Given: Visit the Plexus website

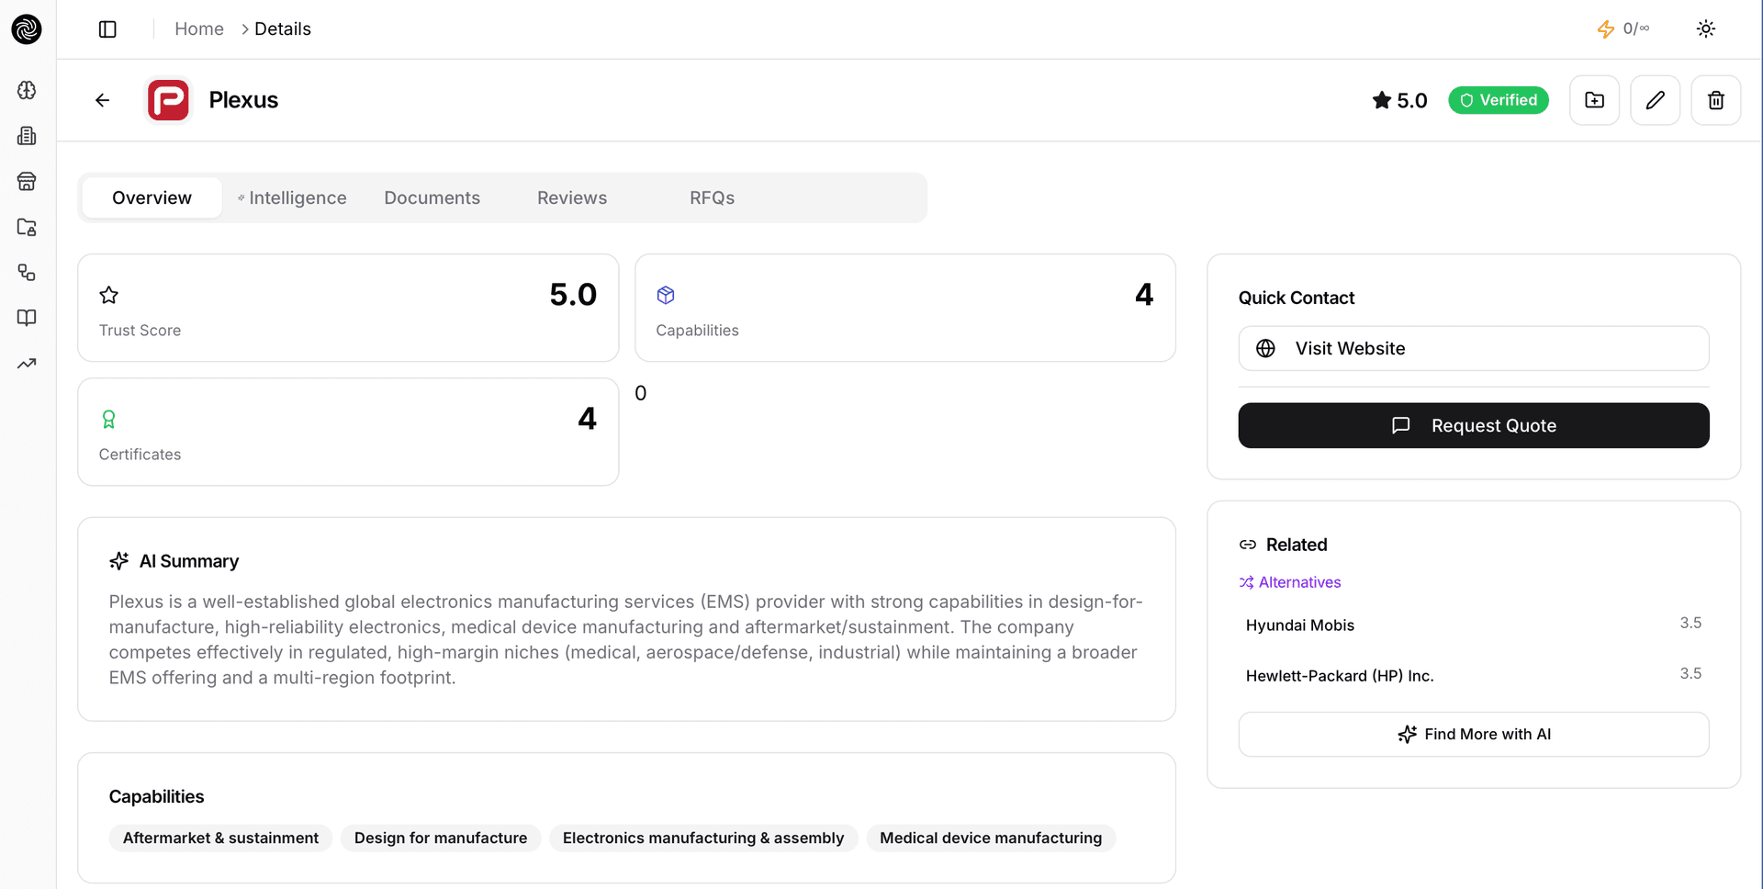Looking at the screenshot, I should coord(1474,348).
